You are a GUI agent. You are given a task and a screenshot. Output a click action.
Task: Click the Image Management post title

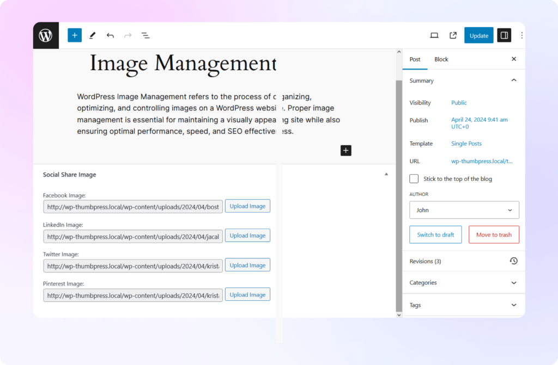click(183, 64)
